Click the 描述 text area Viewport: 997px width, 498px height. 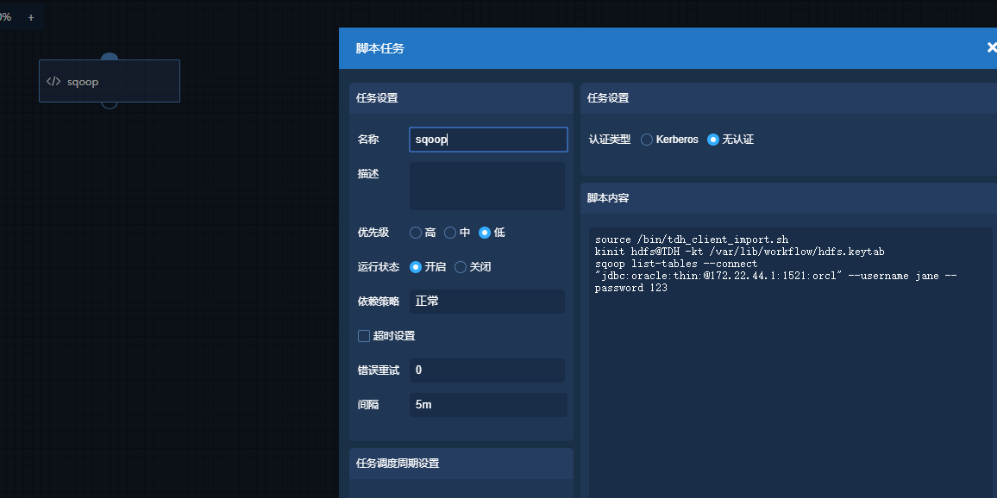pos(487,186)
